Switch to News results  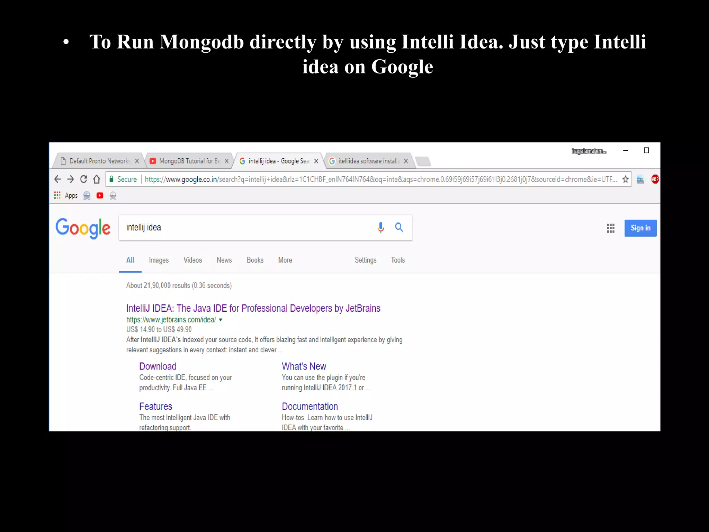(x=224, y=260)
